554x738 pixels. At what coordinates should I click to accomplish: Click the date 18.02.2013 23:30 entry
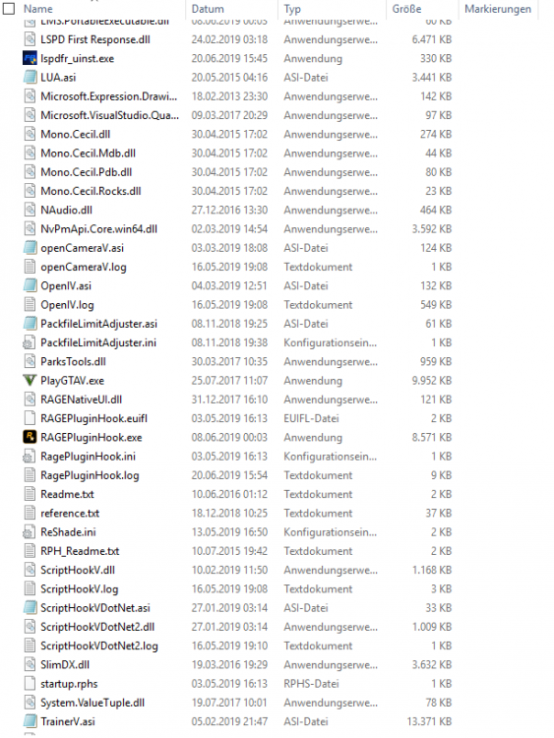229,96
